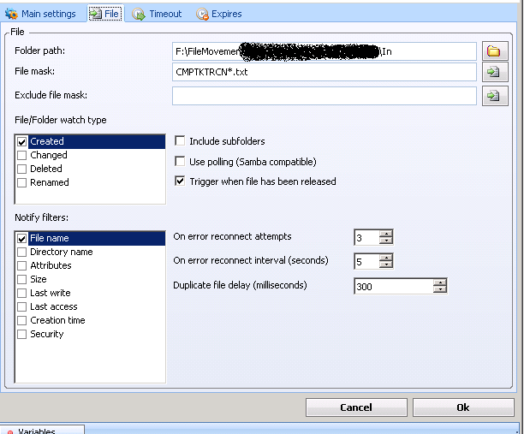The width and height of the screenshot is (524, 434).
Task: Enable the Include subfolders checkbox
Action: 180,141
